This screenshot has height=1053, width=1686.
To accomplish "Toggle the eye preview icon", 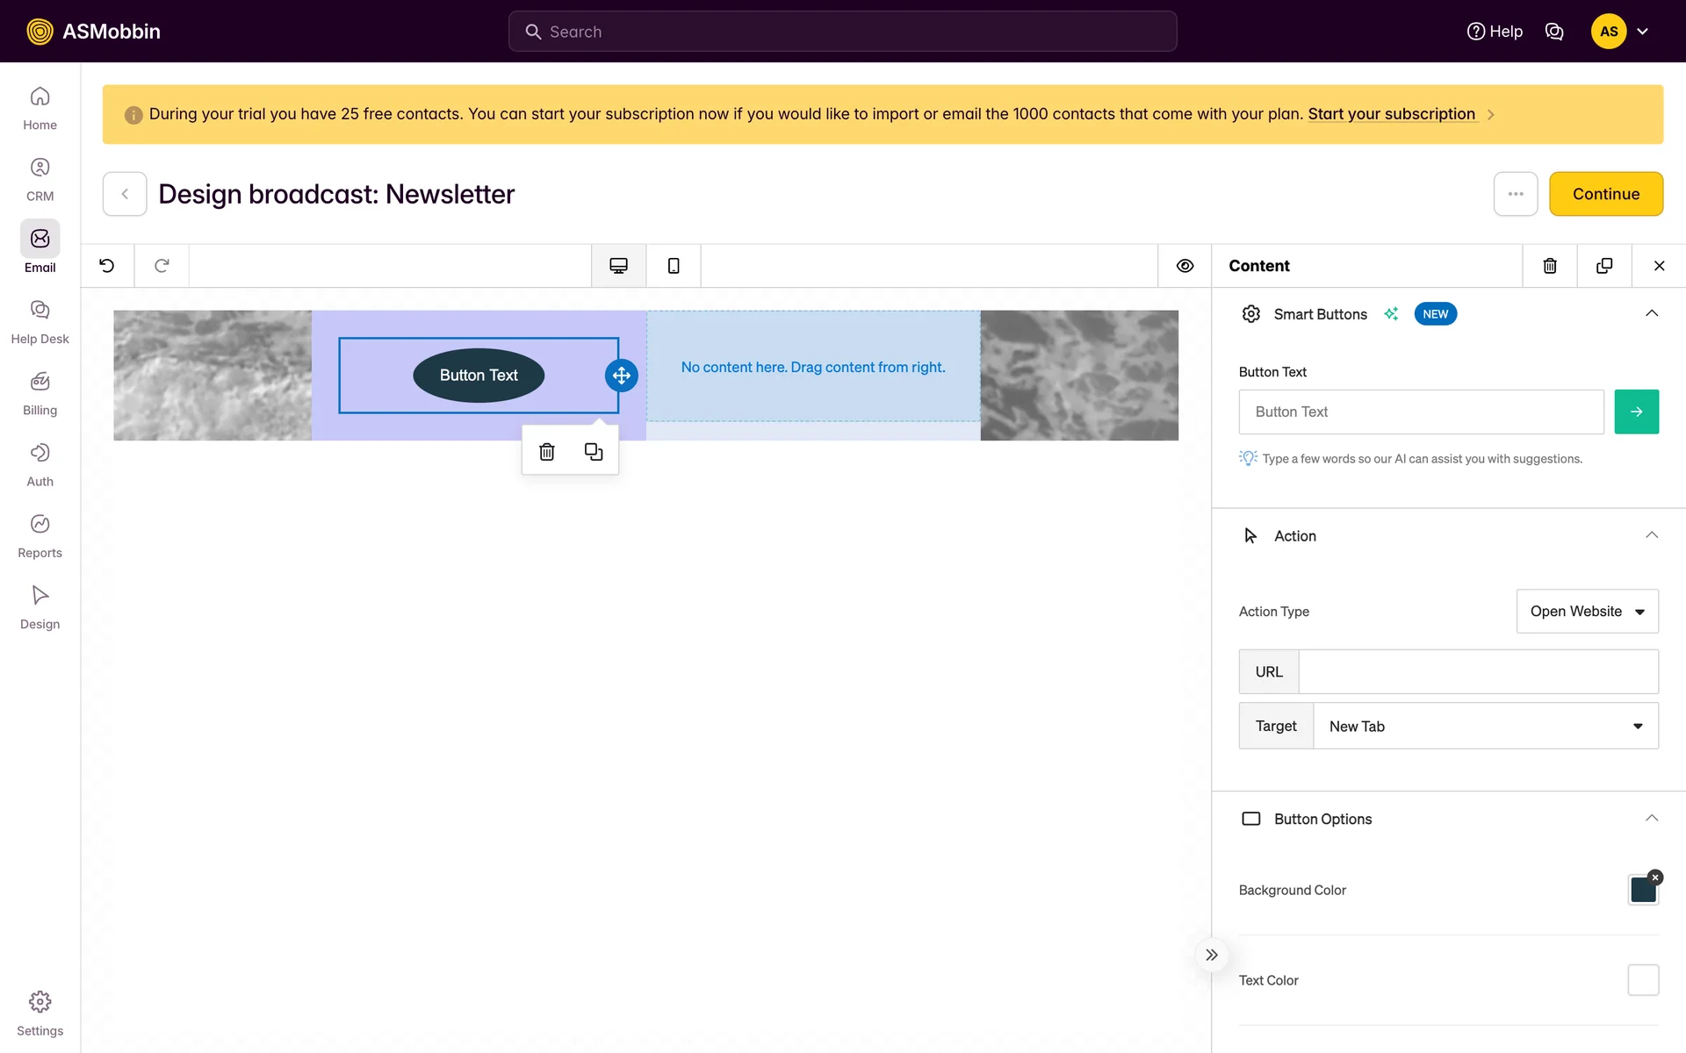I will pyautogui.click(x=1185, y=266).
